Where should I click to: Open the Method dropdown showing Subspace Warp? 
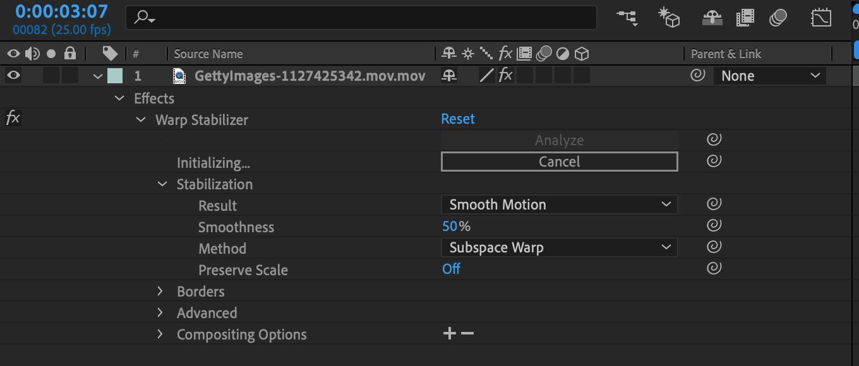click(558, 247)
